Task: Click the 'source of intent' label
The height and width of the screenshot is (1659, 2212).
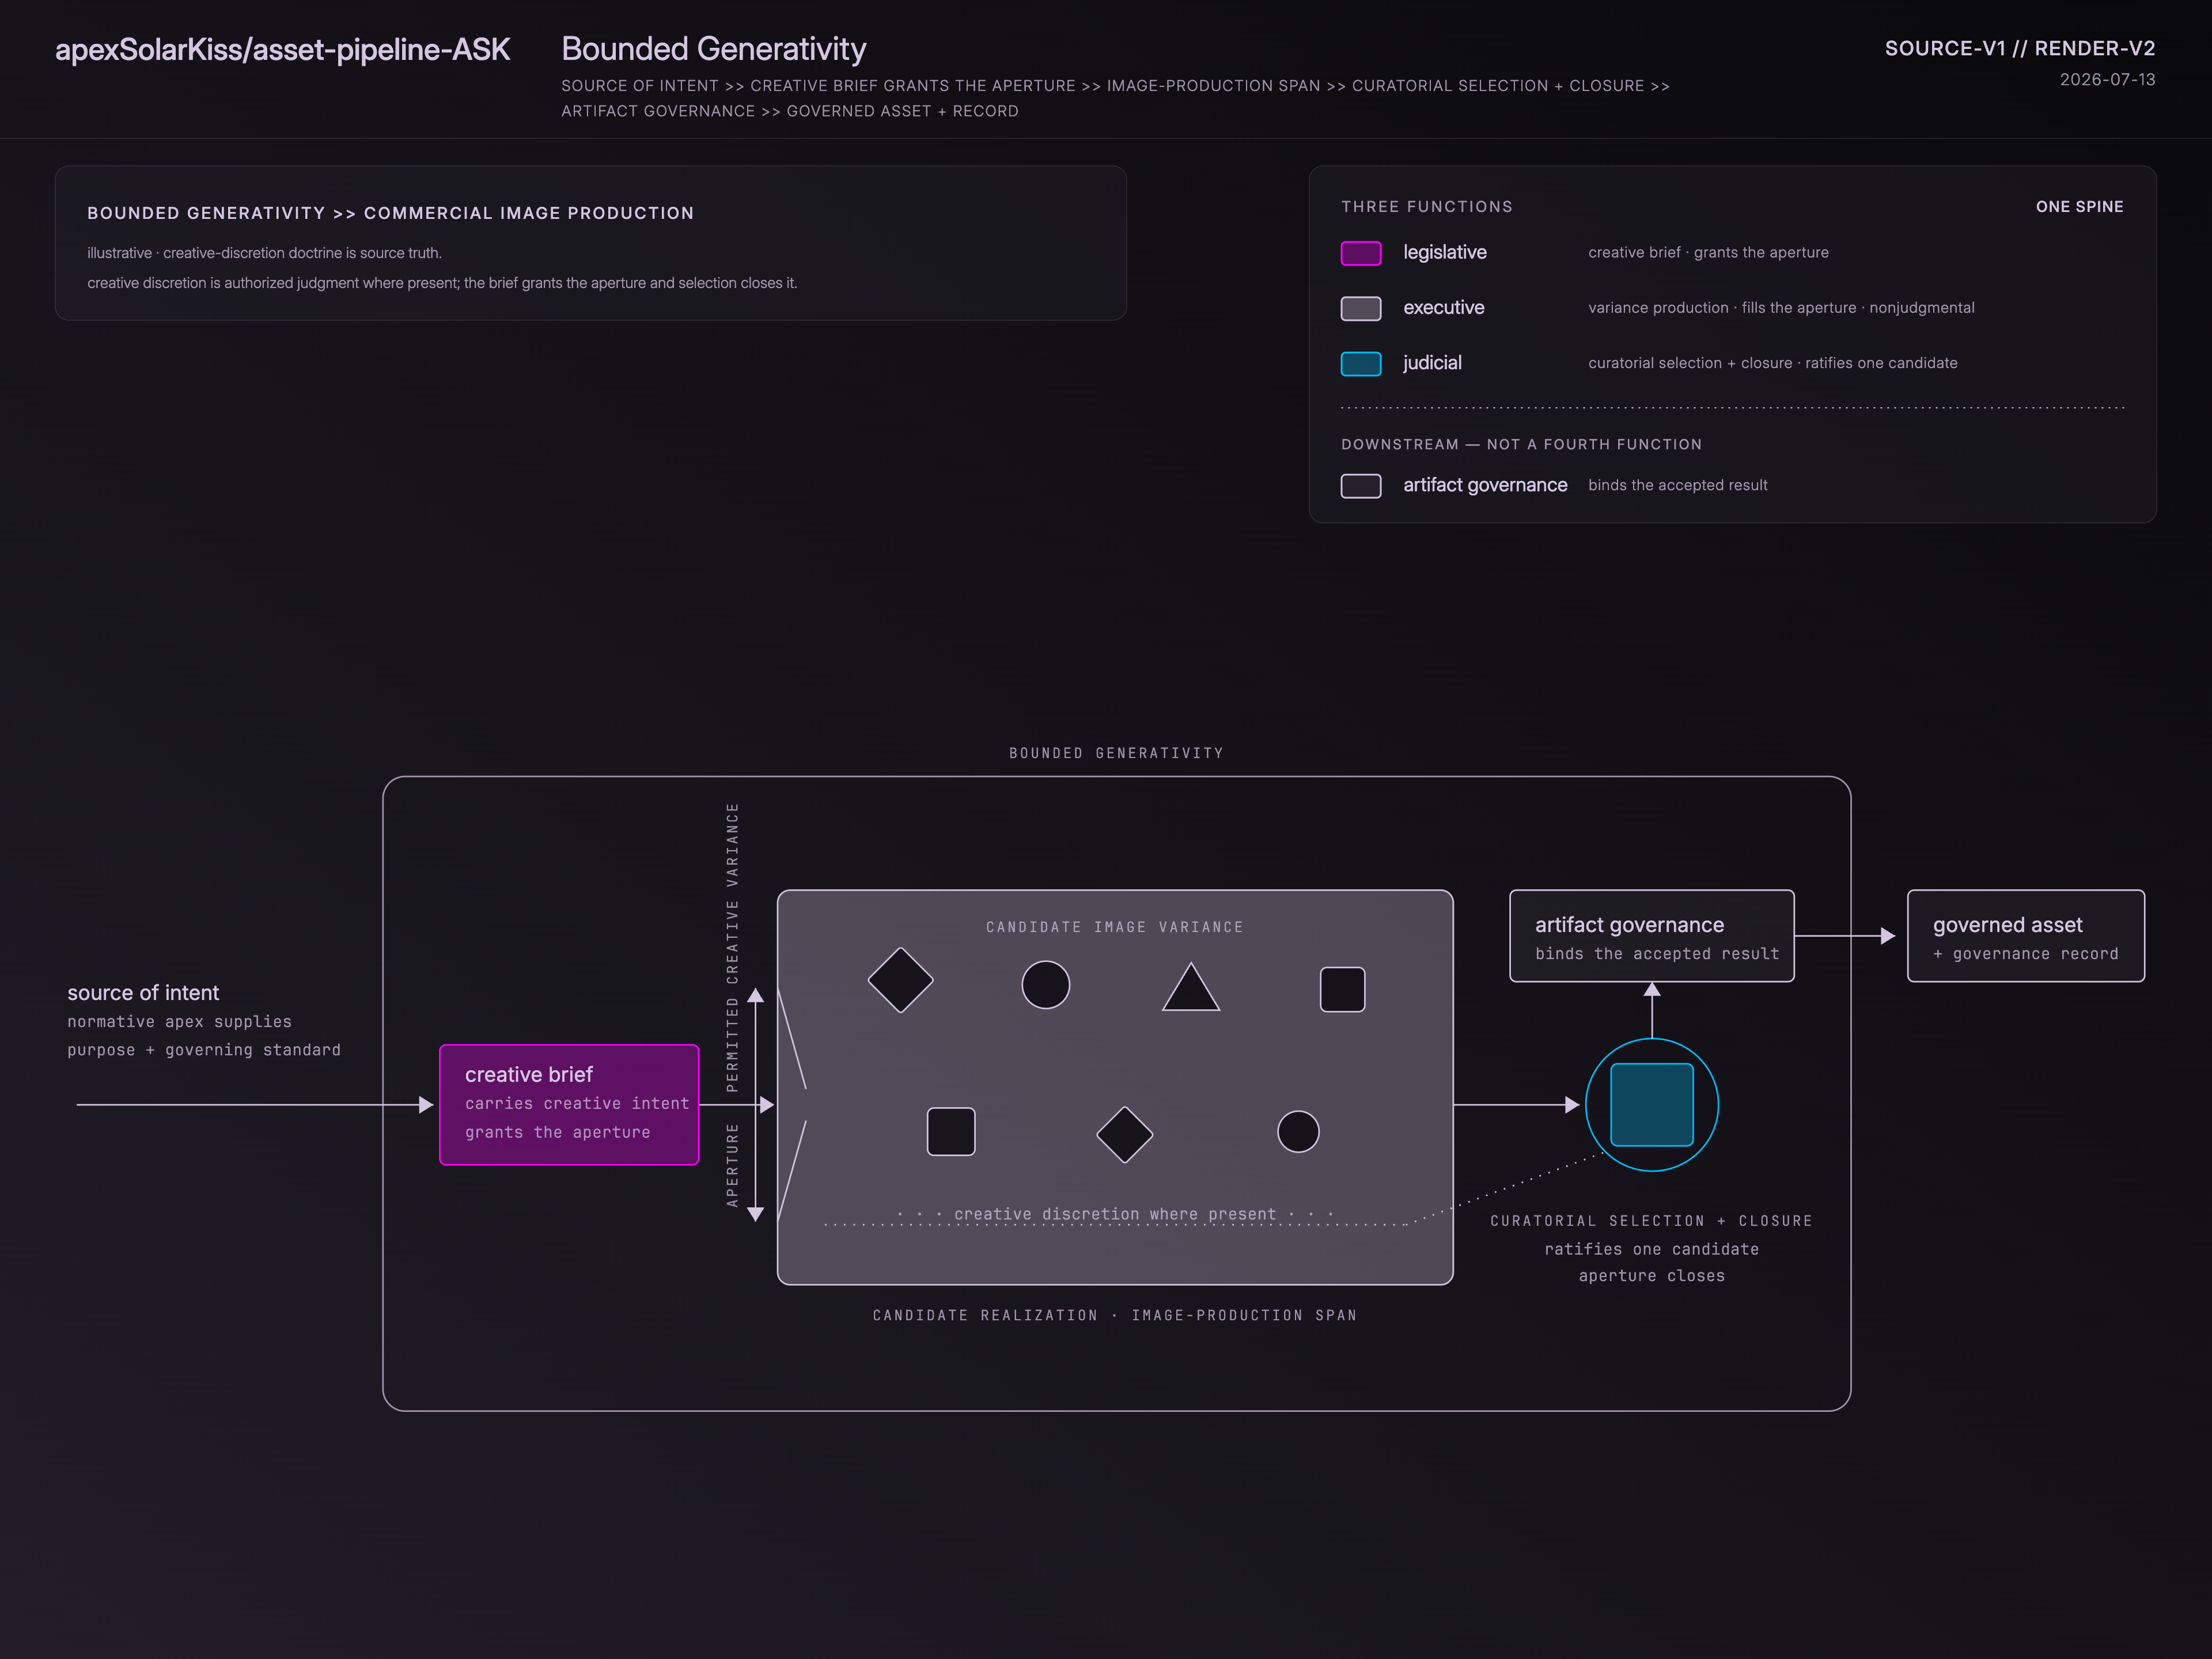Action: [142, 992]
